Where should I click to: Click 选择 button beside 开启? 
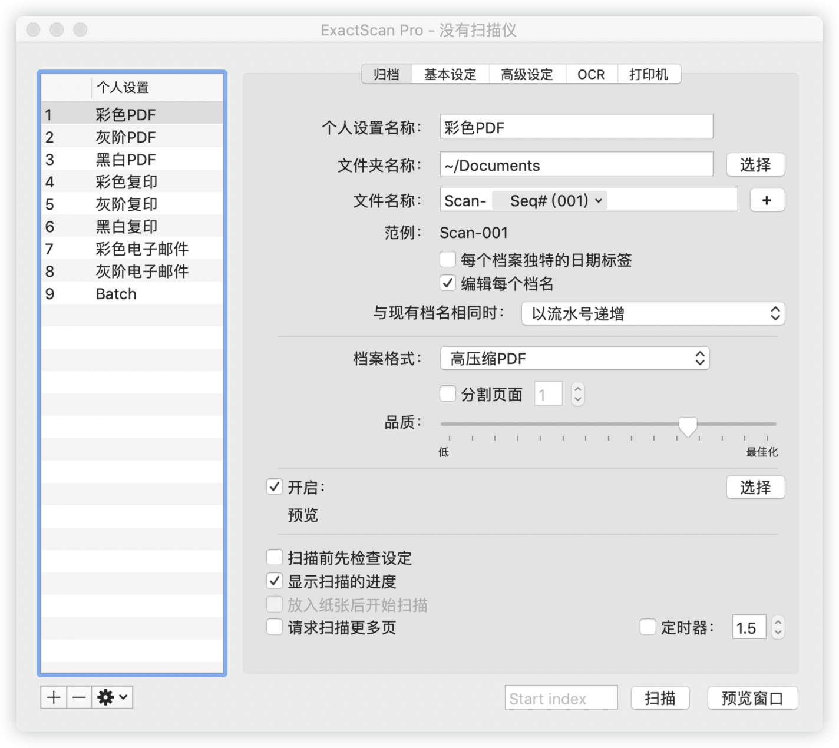755,487
